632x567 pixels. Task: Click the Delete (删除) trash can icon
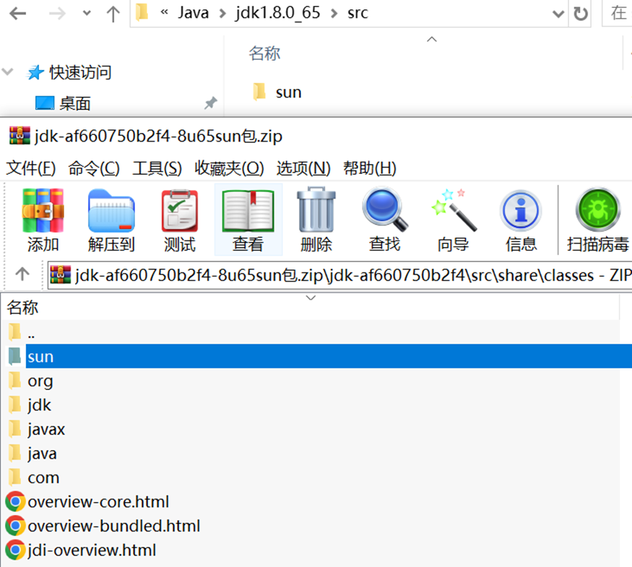[316, 210]
